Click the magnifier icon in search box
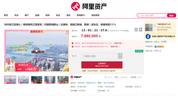 click(139, 15)
